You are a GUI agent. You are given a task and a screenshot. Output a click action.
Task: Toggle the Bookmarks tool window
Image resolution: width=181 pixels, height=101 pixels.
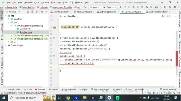tap(2, 63)
